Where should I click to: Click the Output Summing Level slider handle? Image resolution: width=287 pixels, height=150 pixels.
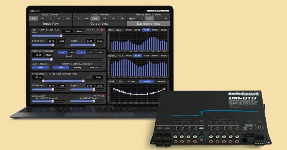tap(51, 59)
